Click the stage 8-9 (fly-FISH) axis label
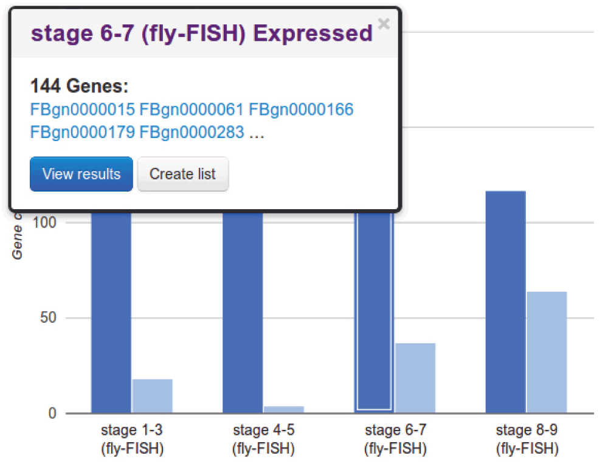The image size is (608, 467). point(527,438)
